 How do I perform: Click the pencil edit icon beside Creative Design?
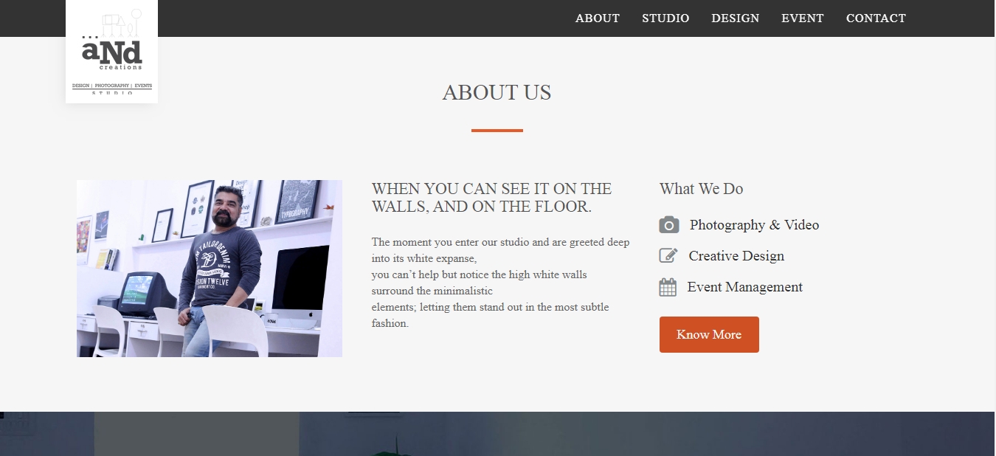point(668,255)
